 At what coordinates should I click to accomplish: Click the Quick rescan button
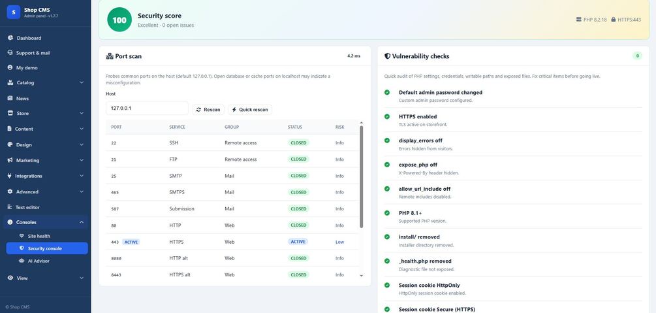pos(250,109)
